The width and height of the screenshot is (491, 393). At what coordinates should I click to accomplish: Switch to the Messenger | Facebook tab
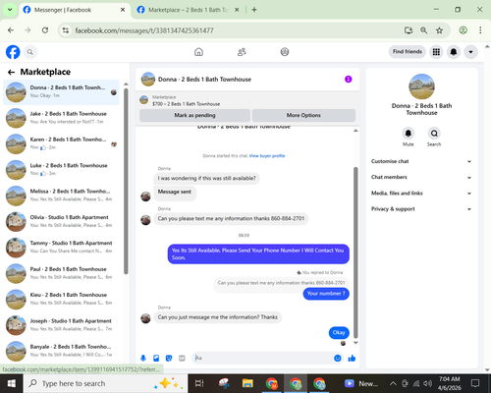click(75, 10)
